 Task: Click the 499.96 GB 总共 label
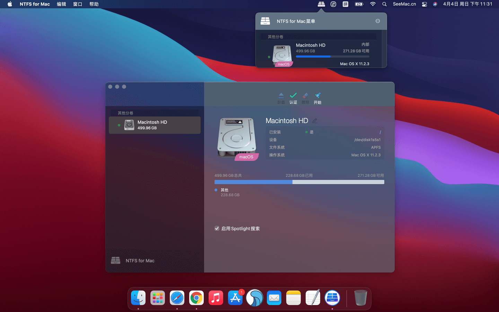228,175
